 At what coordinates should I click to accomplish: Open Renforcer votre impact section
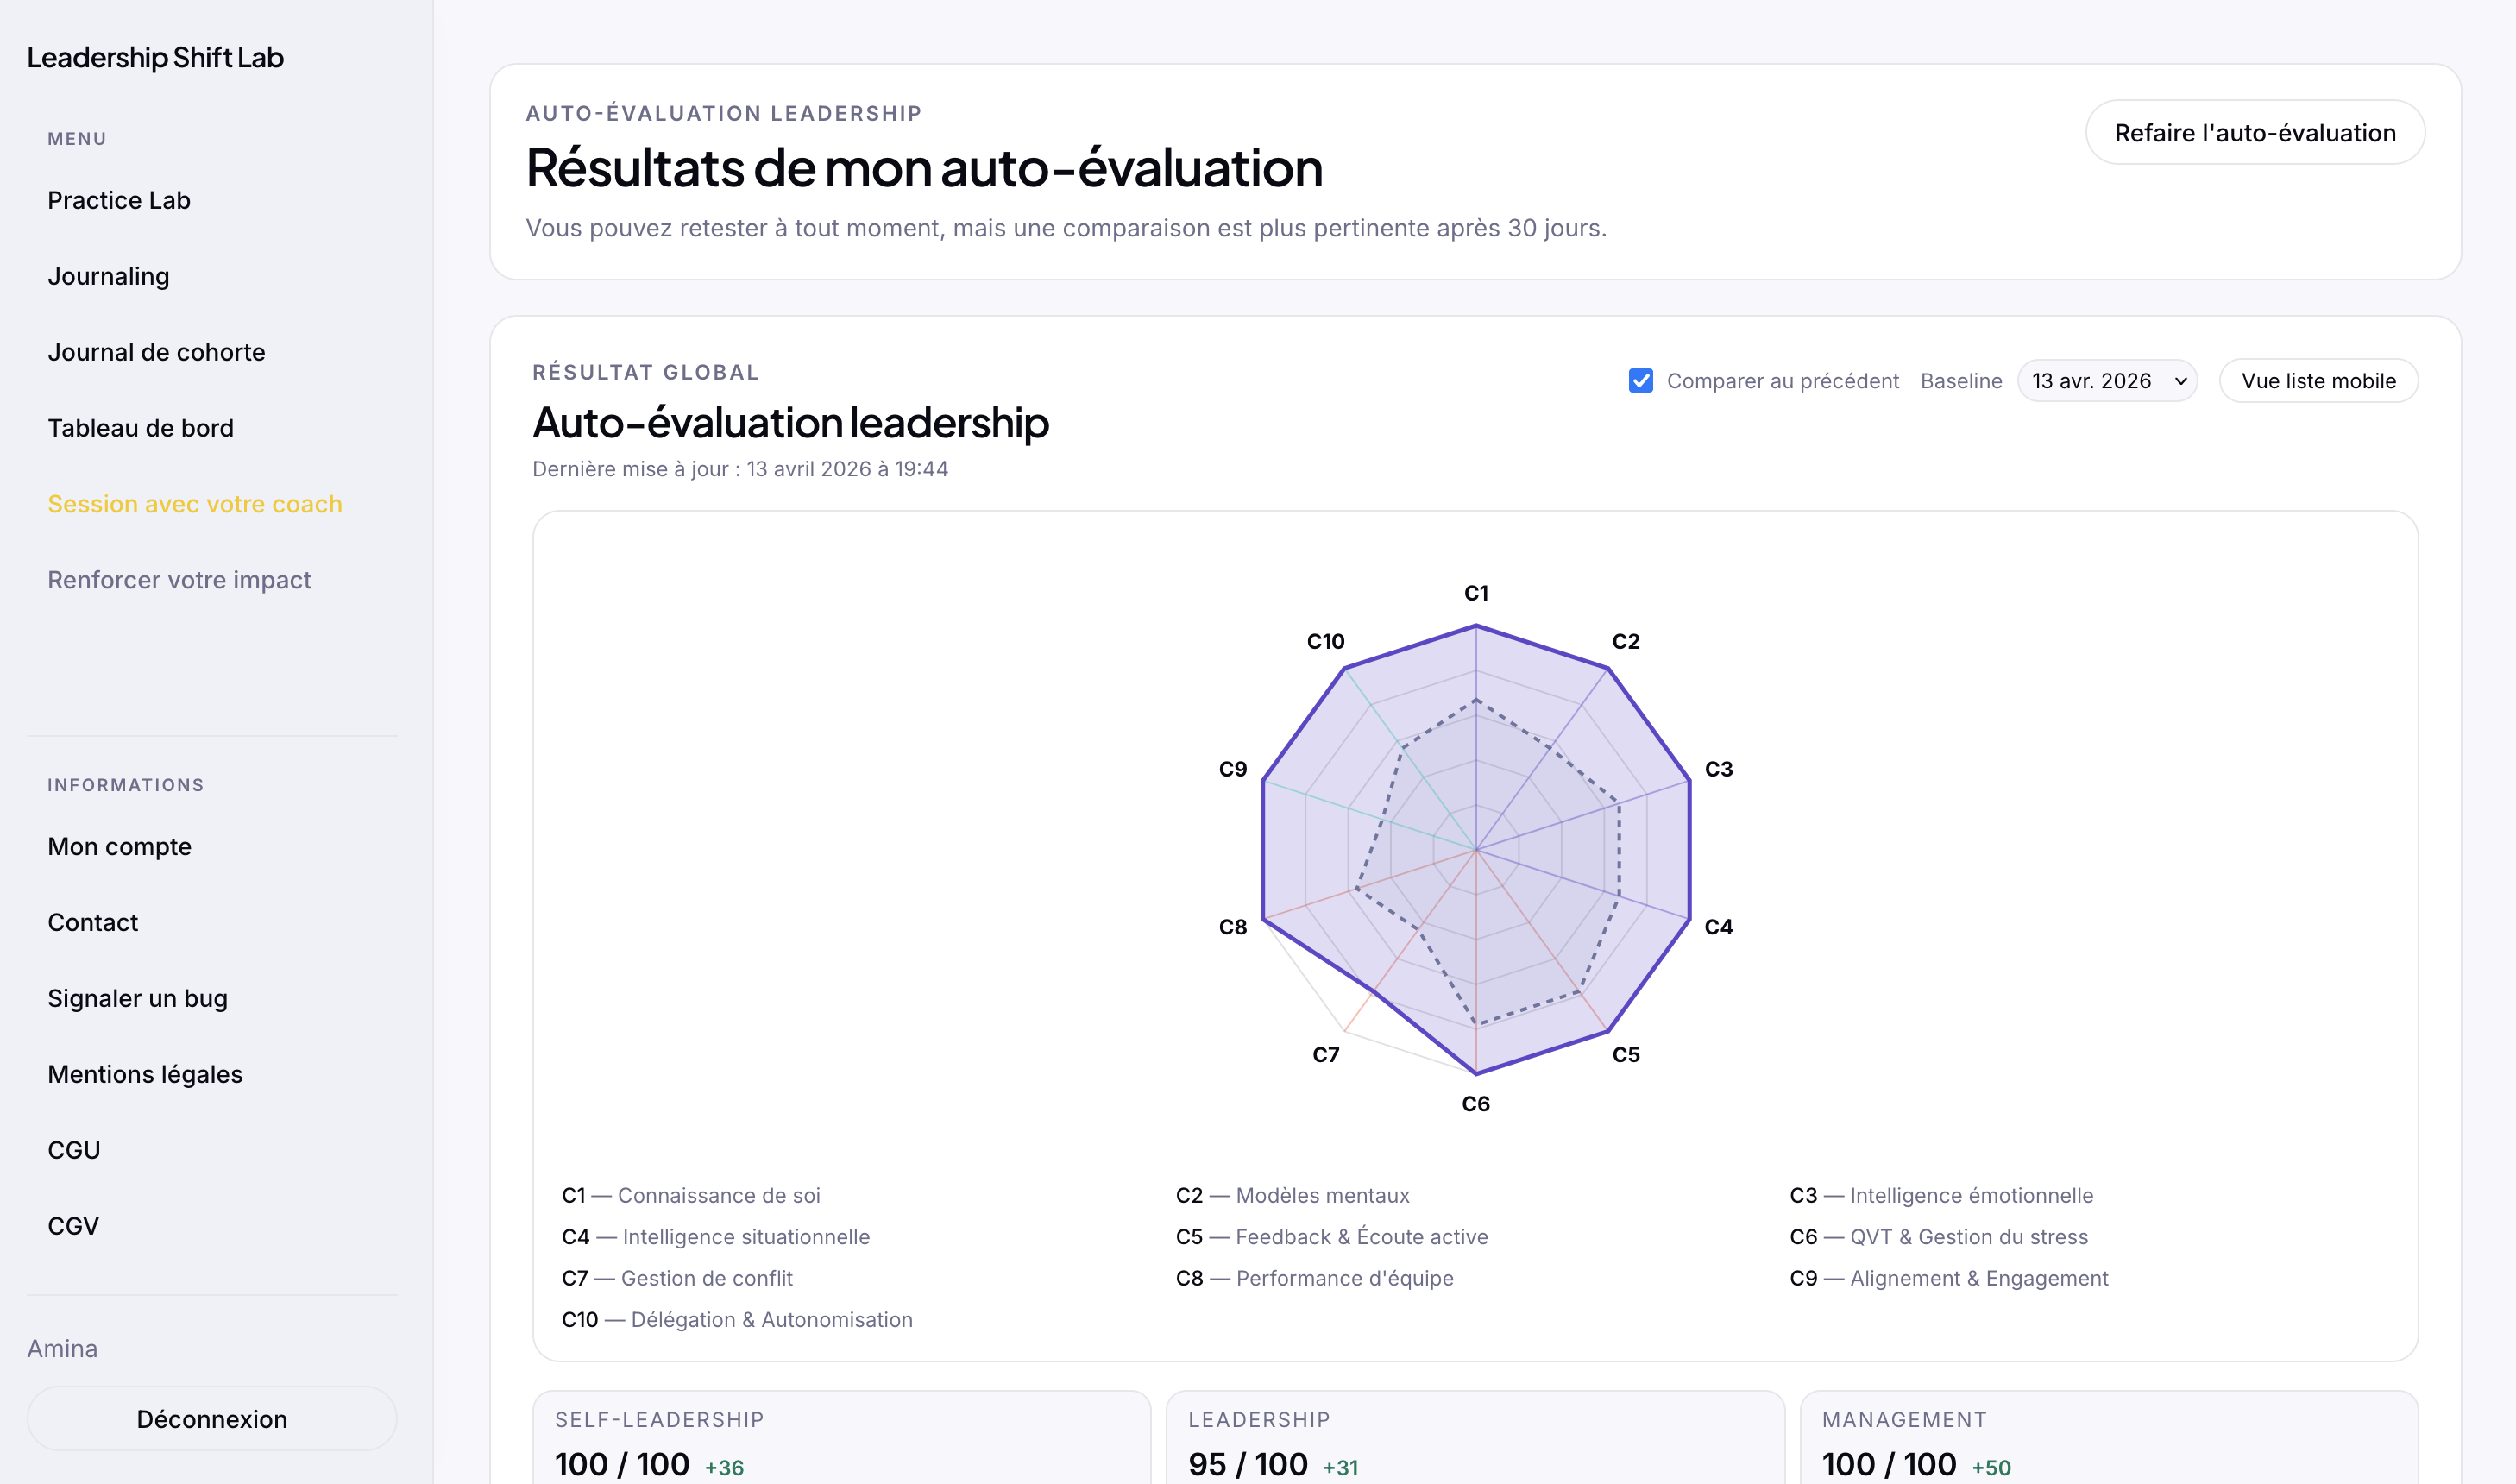tap(179, 580)
